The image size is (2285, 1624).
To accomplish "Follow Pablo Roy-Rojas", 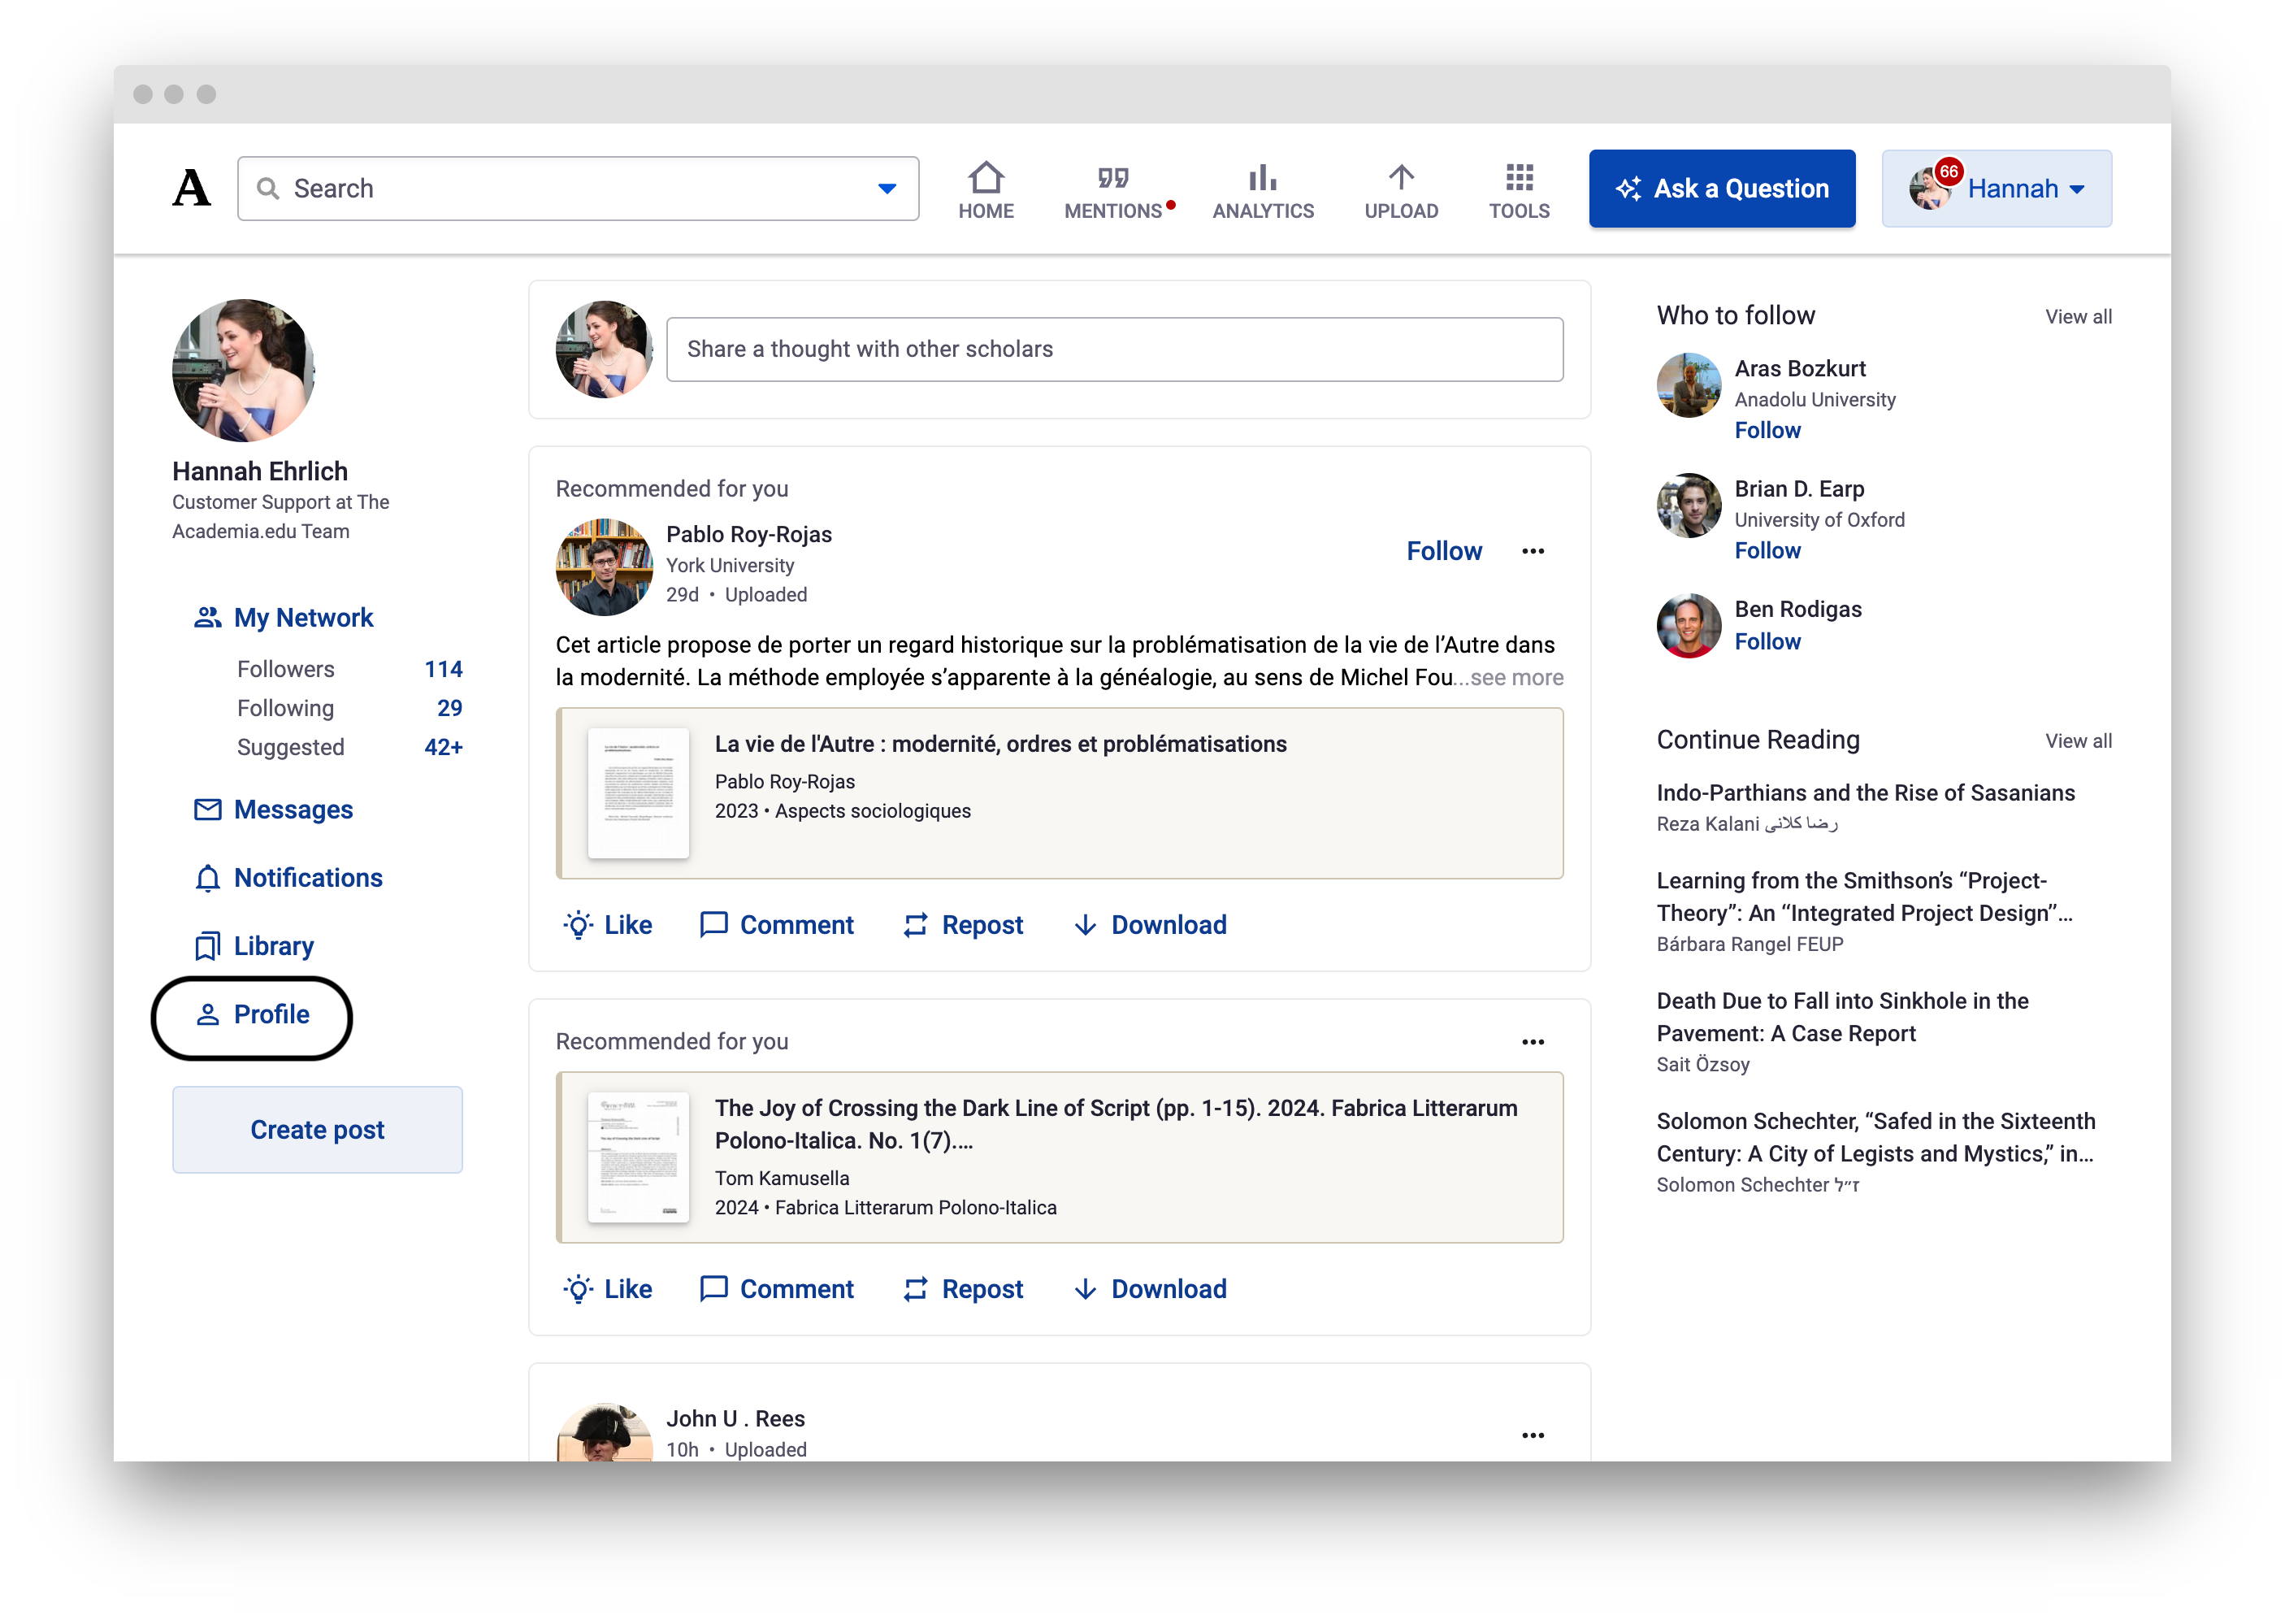I will coord(1443,551).
